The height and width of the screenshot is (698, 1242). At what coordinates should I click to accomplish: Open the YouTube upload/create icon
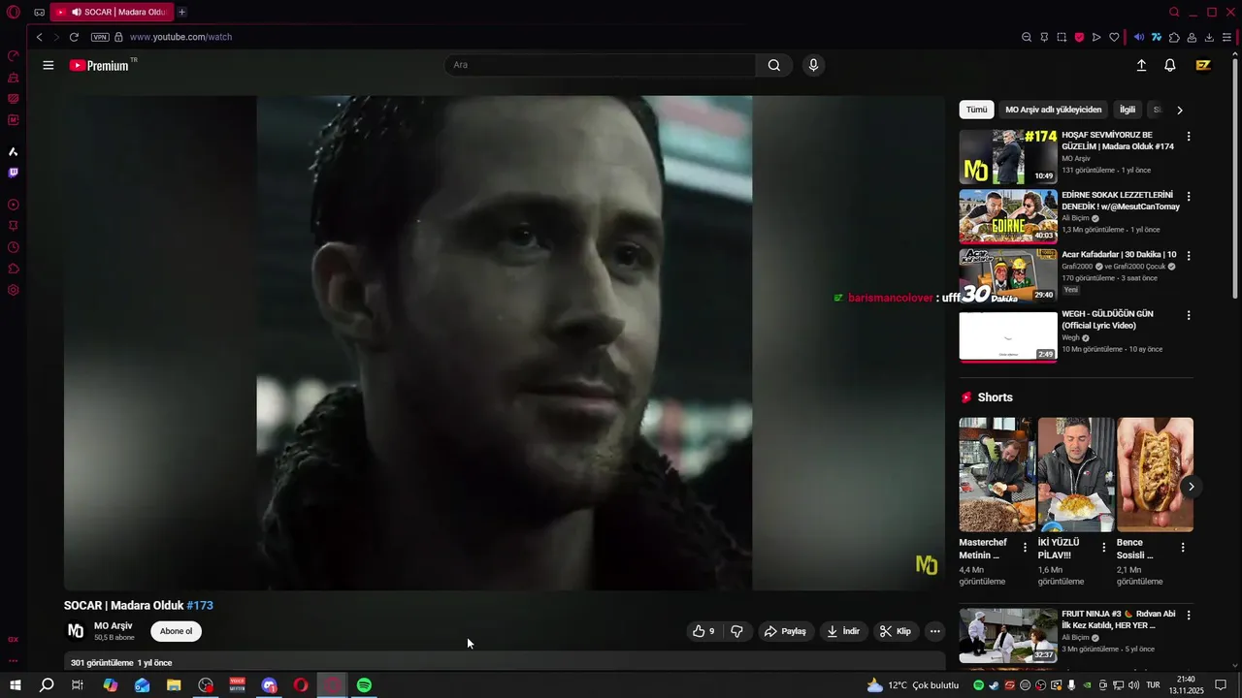tap(1141, 65)
